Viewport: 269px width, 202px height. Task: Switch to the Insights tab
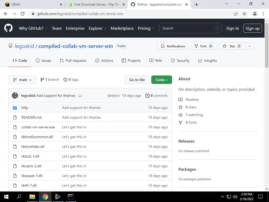[208, 60]
